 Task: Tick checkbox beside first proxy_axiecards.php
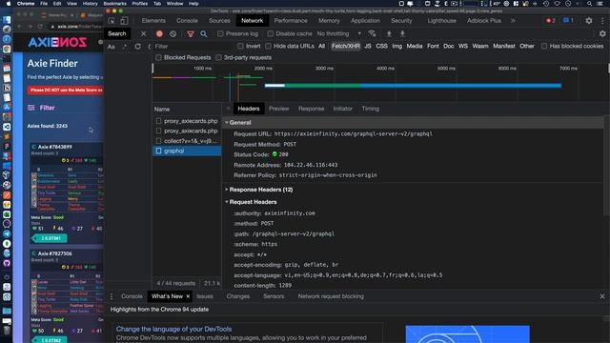click(x=158, y=121)
